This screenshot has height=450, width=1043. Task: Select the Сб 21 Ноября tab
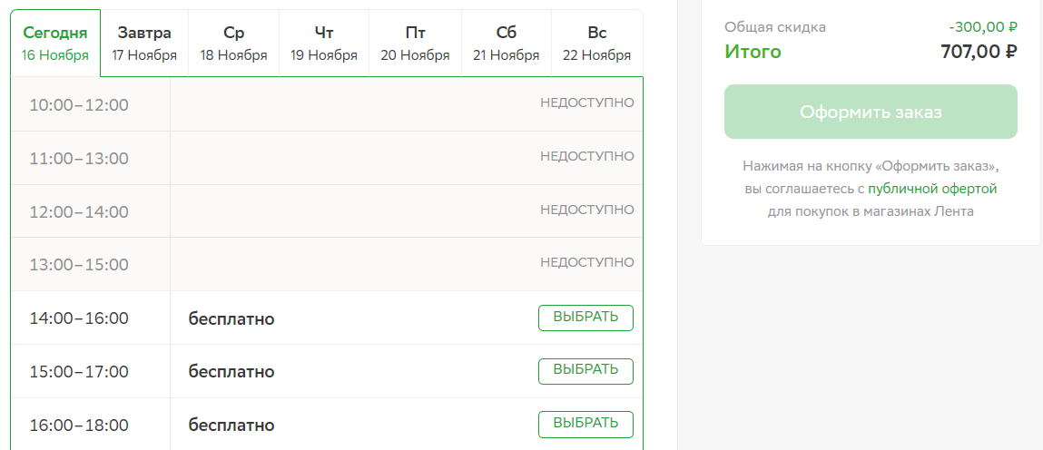tap(507, 44)
